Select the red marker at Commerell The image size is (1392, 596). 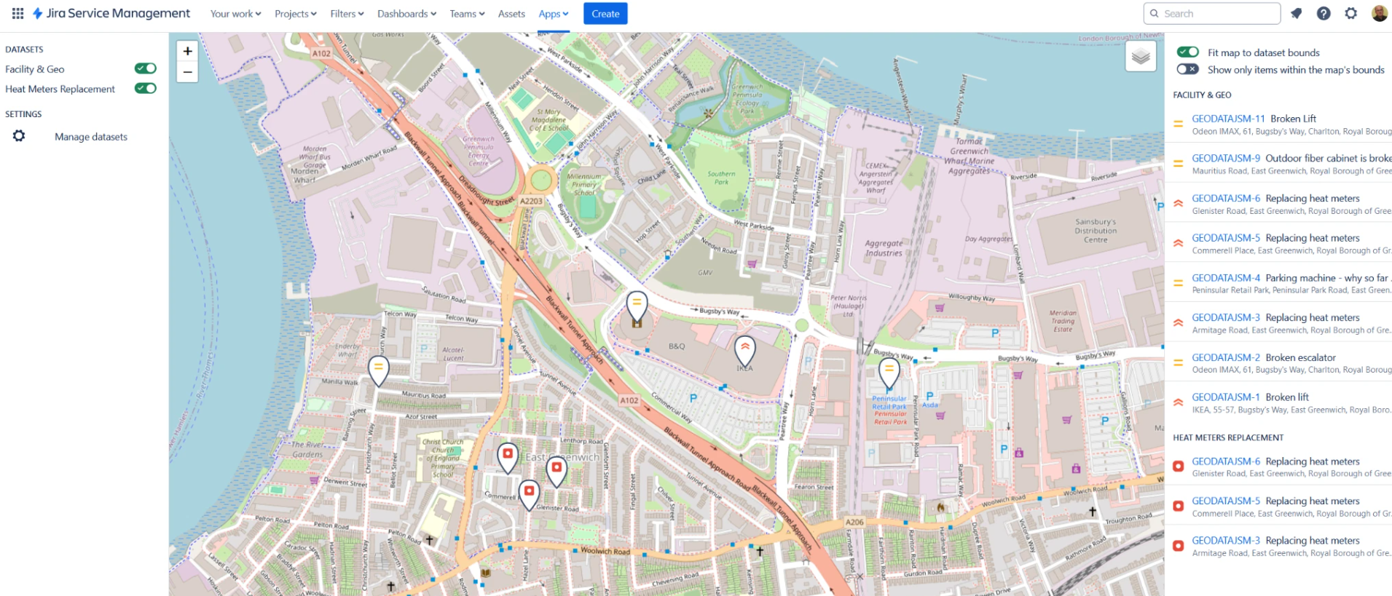pos(529,495)
